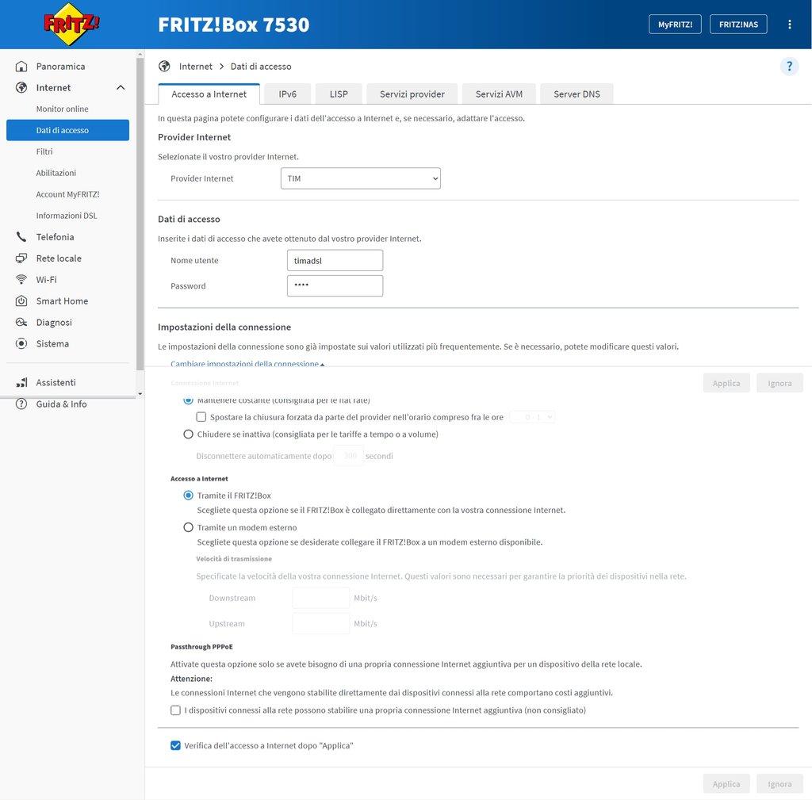This screenshot has width=812, height=800.
Task: Open Monitor online in the sidebar
Action: point(68,109)
